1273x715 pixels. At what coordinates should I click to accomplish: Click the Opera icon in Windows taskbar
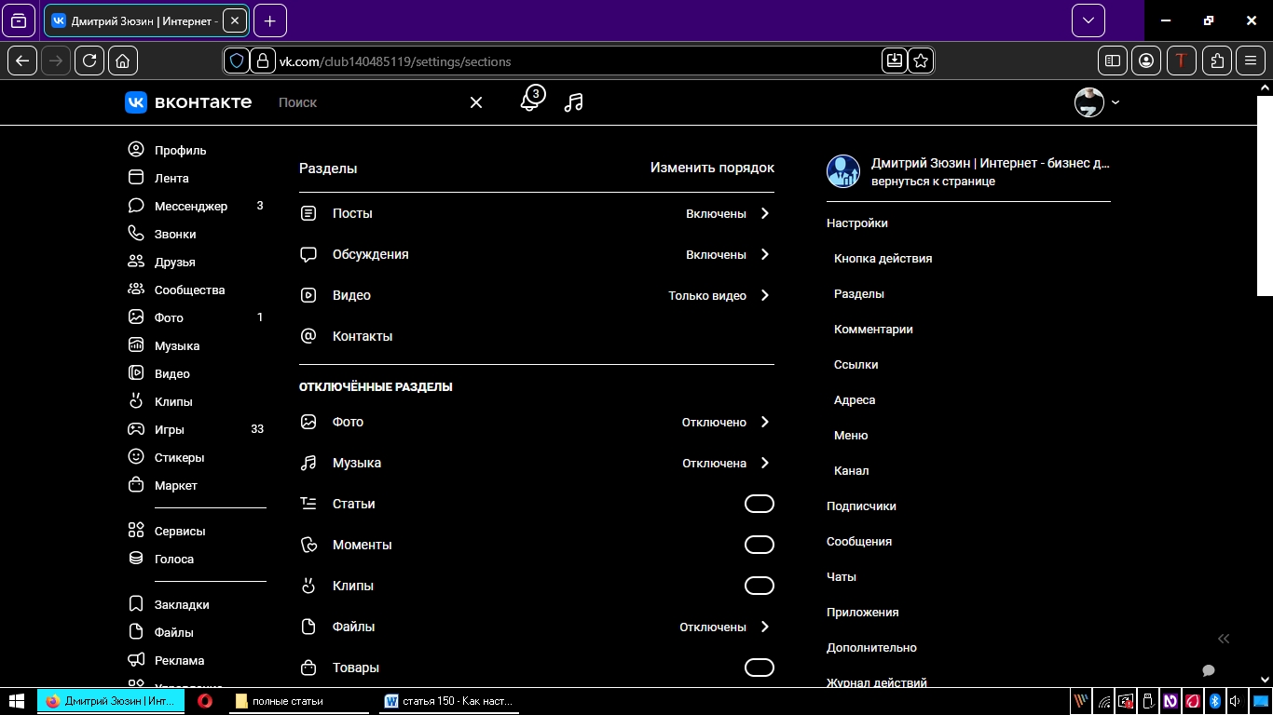point(205,701)
